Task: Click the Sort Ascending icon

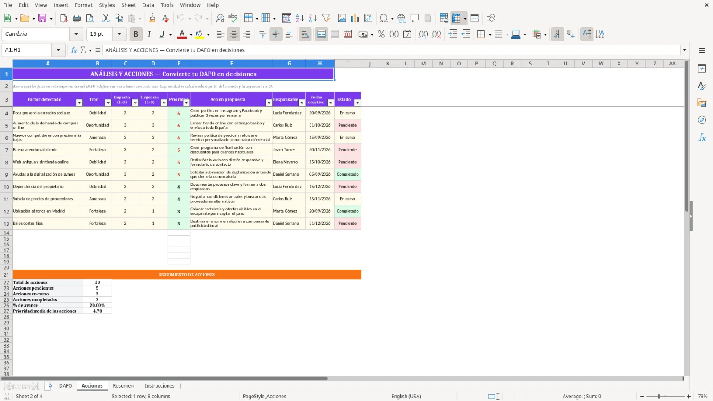Action: 300,18
